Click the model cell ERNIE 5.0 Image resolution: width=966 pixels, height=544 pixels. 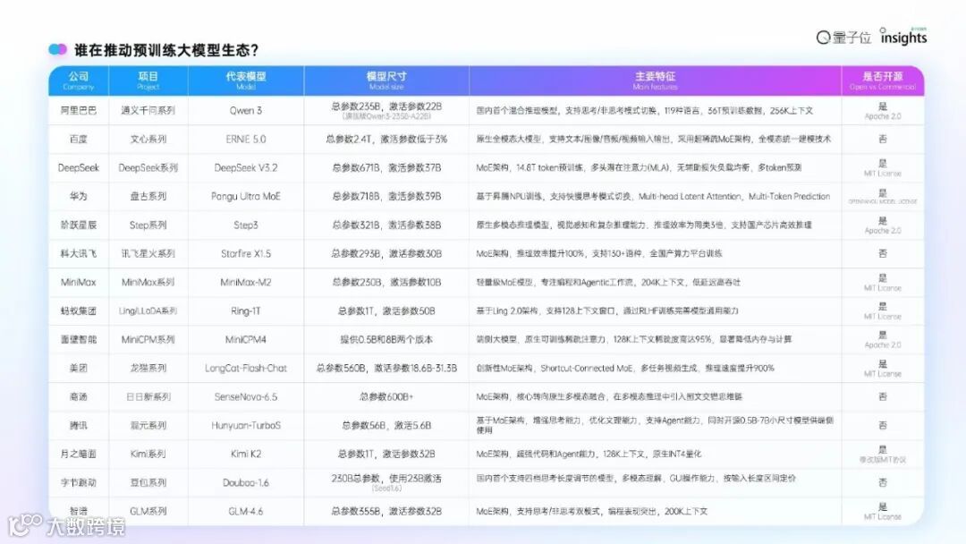(246, 140)
